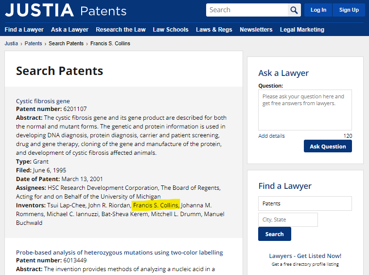Submit with Ask Question button

pos(328,146)
